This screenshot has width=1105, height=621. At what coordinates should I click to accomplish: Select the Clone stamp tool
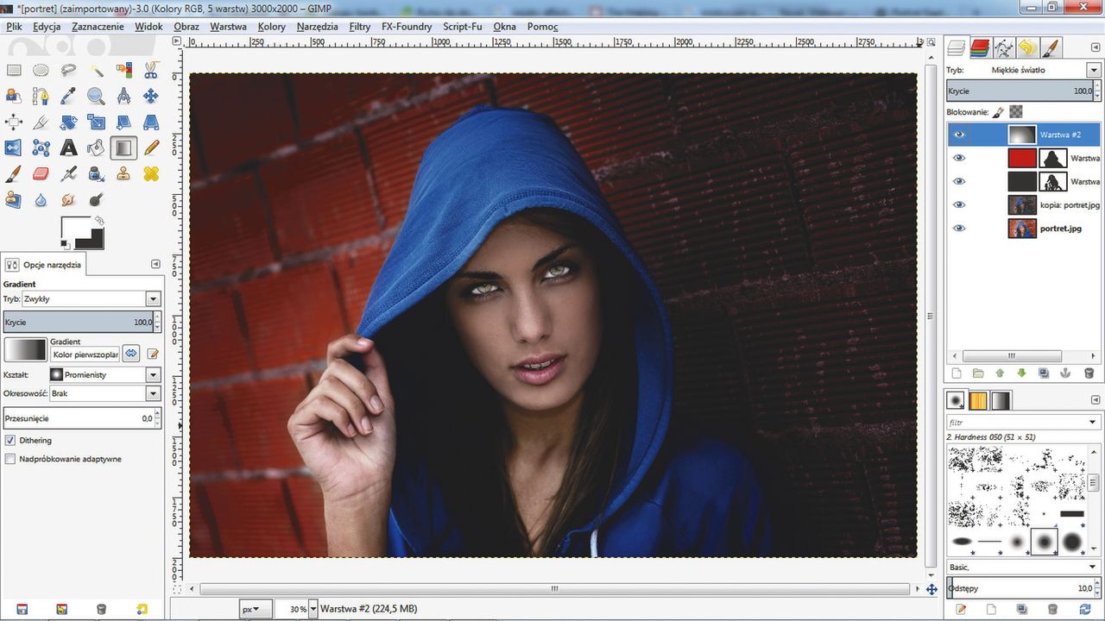(123, 173)
